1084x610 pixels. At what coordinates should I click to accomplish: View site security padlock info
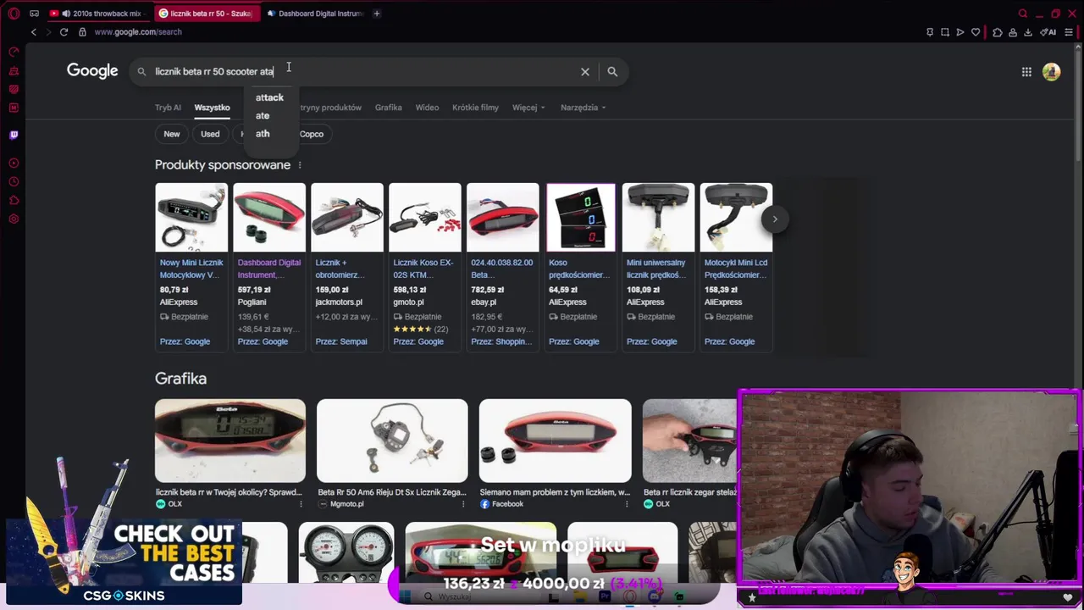pyautogui.click(x=82, y=32)
